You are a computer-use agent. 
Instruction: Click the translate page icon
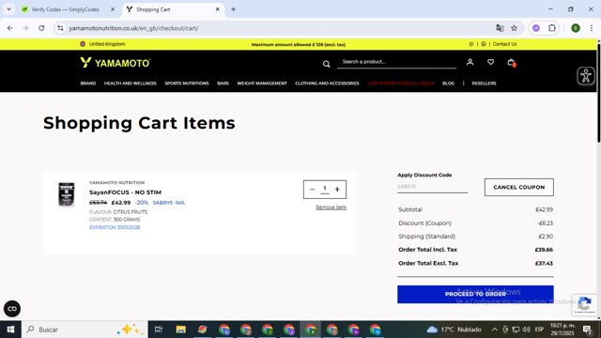[x=500, y=28]
